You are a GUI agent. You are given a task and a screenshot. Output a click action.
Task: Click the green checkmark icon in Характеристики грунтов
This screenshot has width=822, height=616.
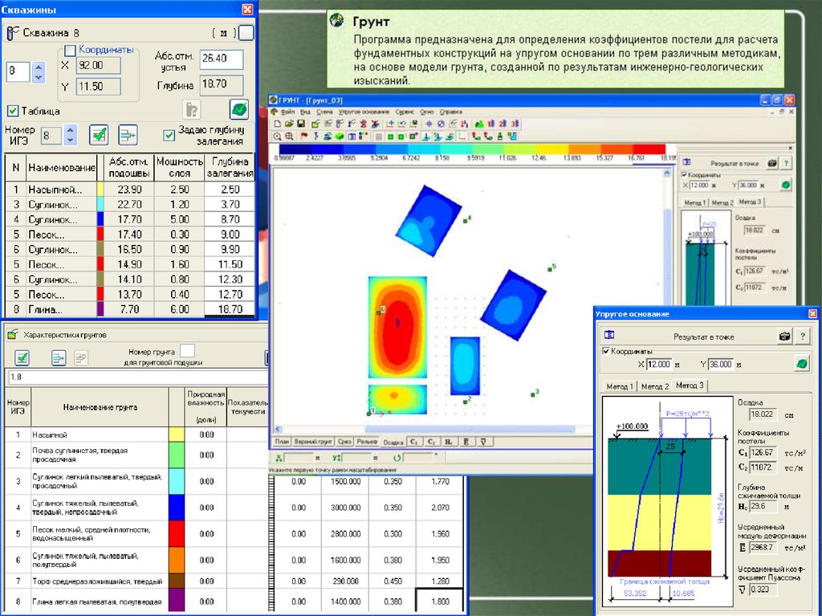tap(22, 358)
